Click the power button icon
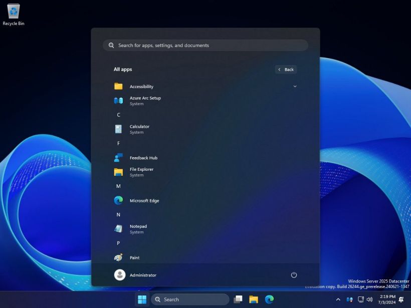The height and width of the screenshot is (308, 411). 294,275
